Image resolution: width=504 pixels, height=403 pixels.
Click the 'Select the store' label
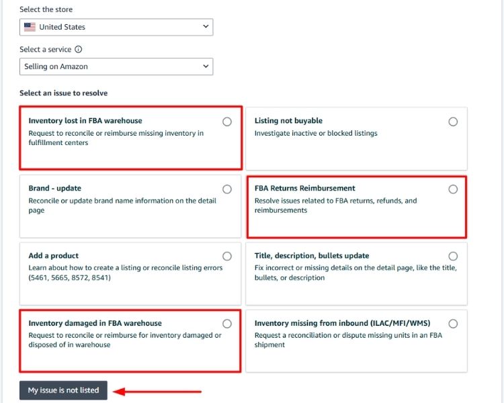point(46,9)
